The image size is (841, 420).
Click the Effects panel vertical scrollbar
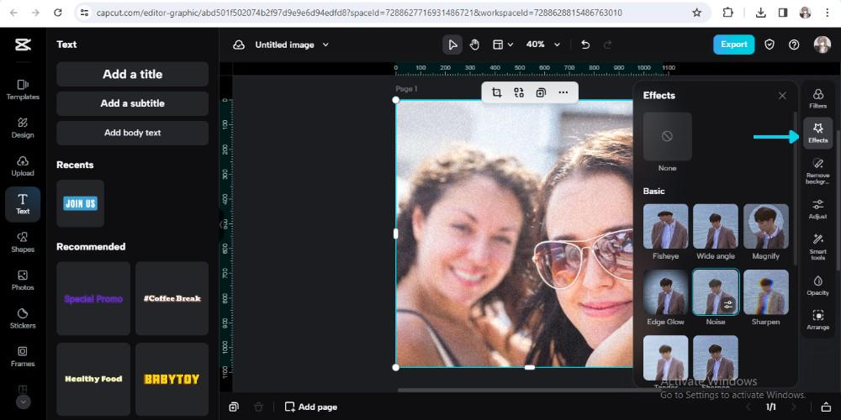(795, 187)
